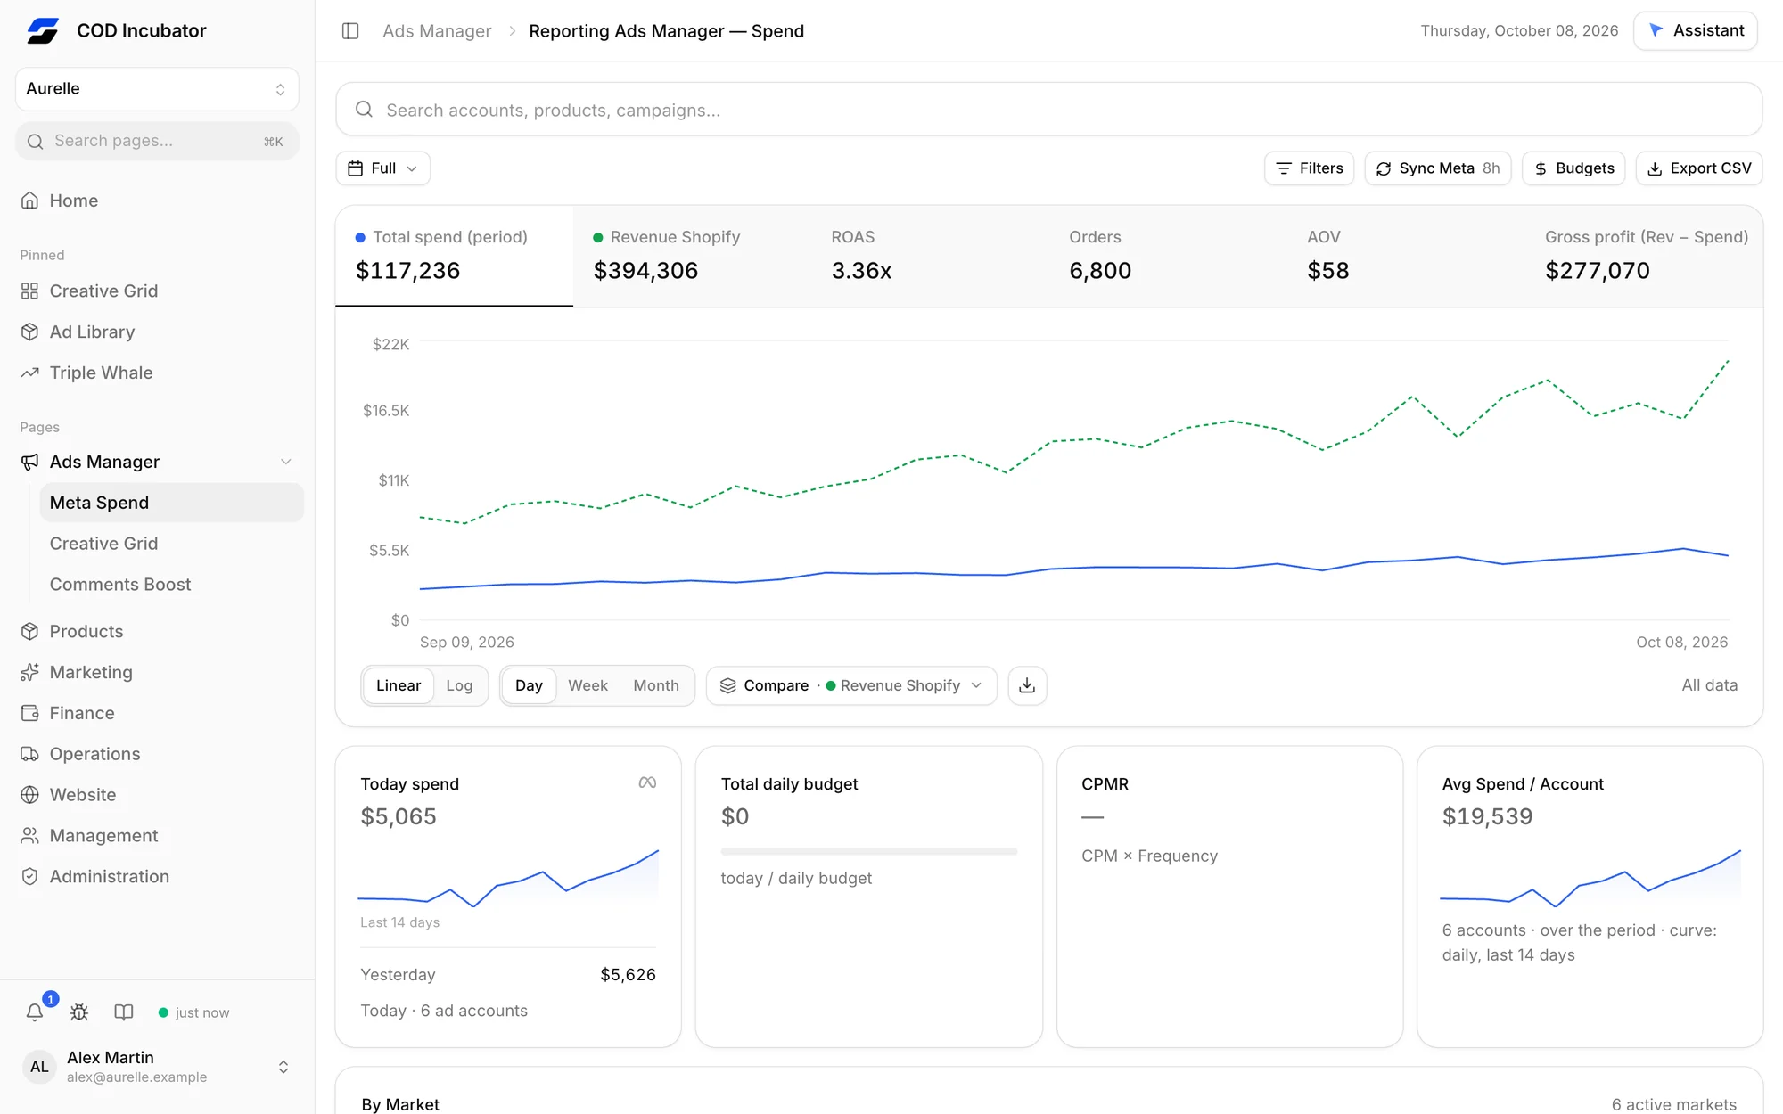
Task: Click Export CSV button
Action: pos(1698,168)
